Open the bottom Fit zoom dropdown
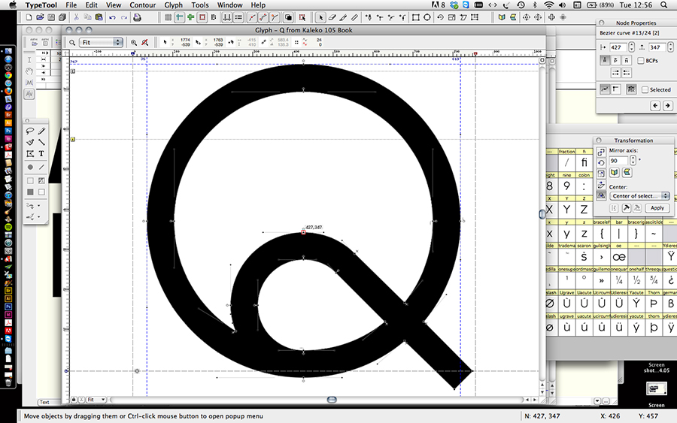 pyautogui.click(x=96, y=400)
